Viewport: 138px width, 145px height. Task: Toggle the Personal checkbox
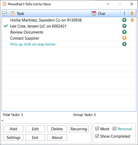[x=114, y=129]
